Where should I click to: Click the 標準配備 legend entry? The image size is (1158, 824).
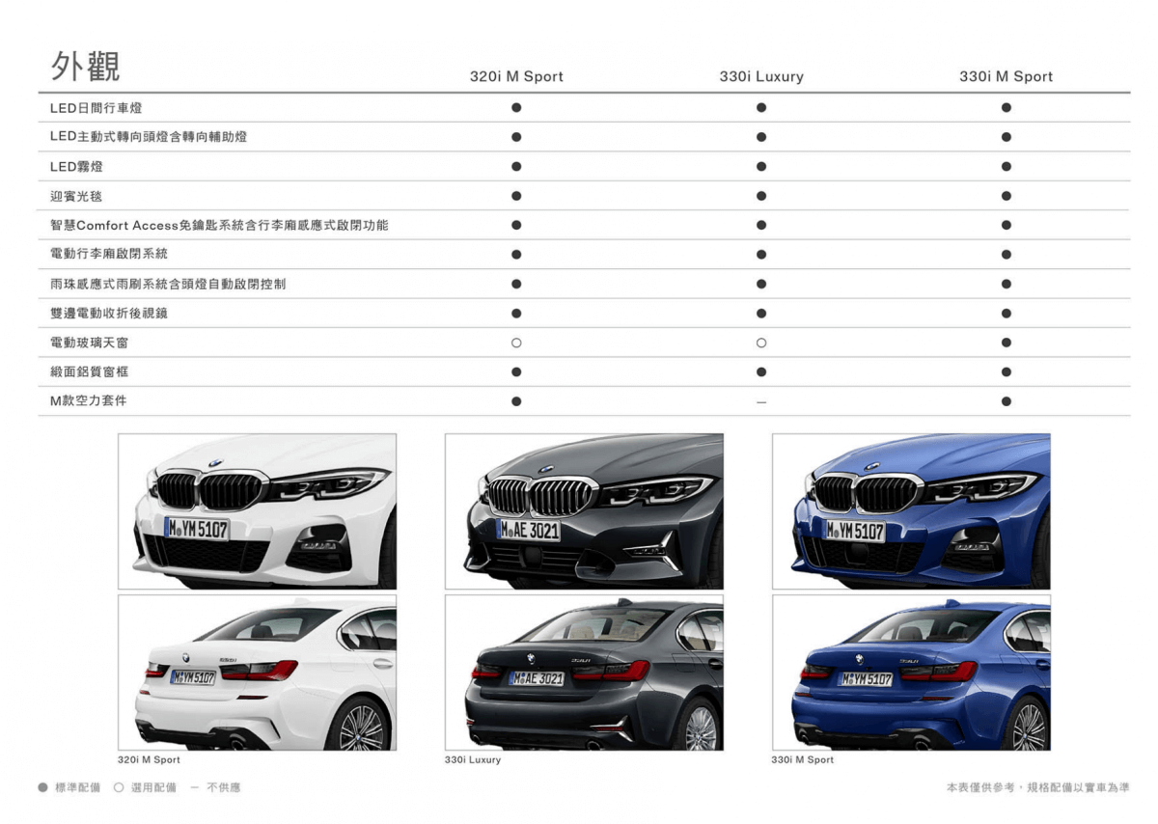[x=69, y=788]
